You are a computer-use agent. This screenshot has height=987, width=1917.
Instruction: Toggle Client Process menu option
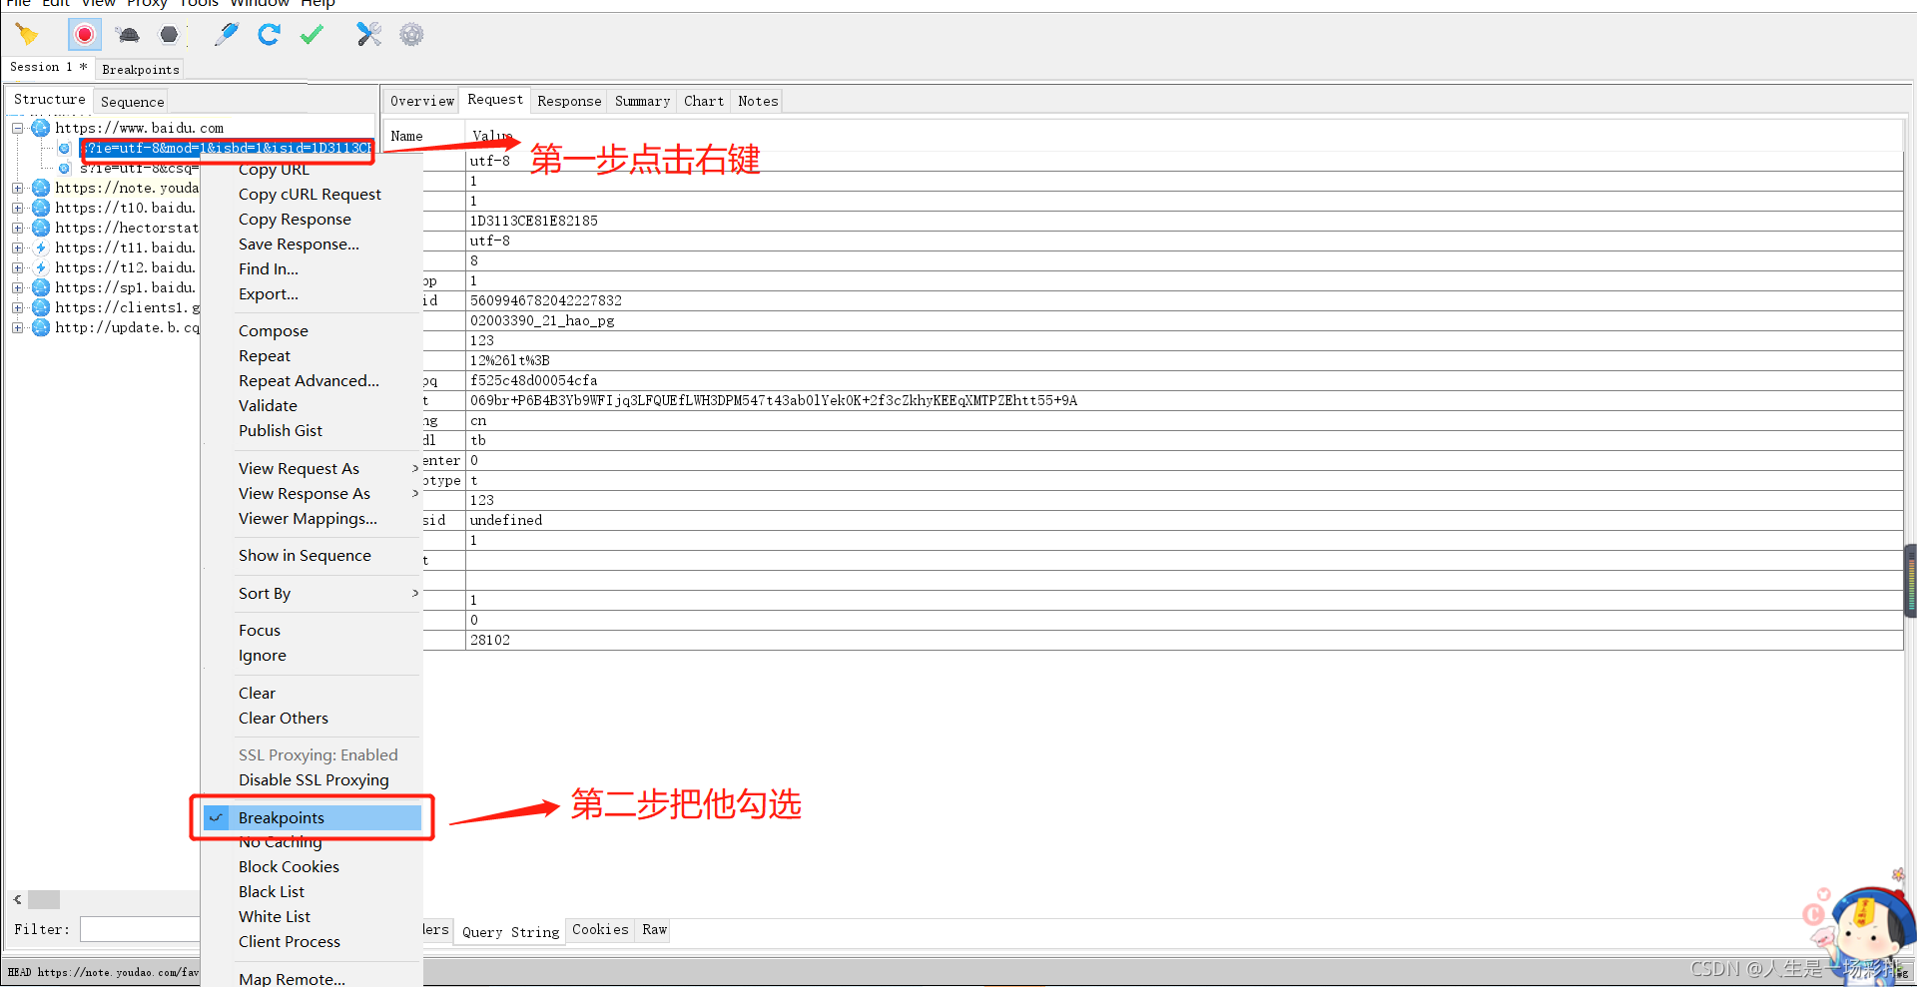(290, 941)
